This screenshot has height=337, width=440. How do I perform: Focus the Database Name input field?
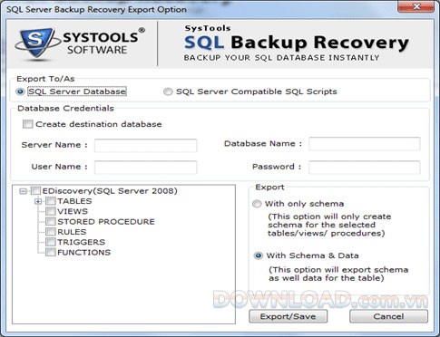coord(365,144)
